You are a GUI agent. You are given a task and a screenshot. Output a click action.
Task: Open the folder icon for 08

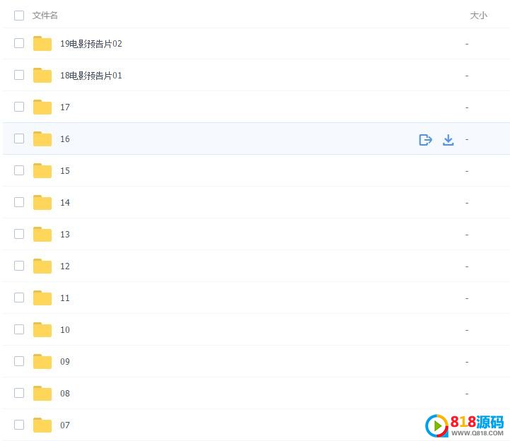pos(42,394)
